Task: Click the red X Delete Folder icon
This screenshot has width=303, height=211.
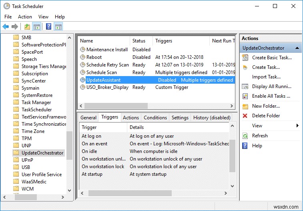Action: pos(245,116)
